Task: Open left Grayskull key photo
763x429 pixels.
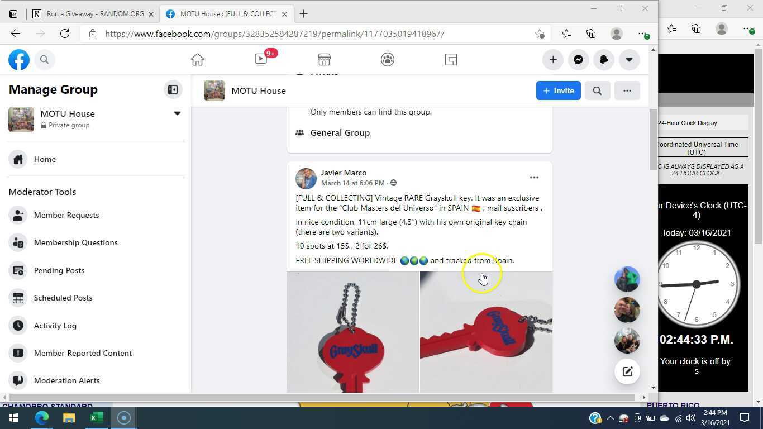Action: coord(353,332)
